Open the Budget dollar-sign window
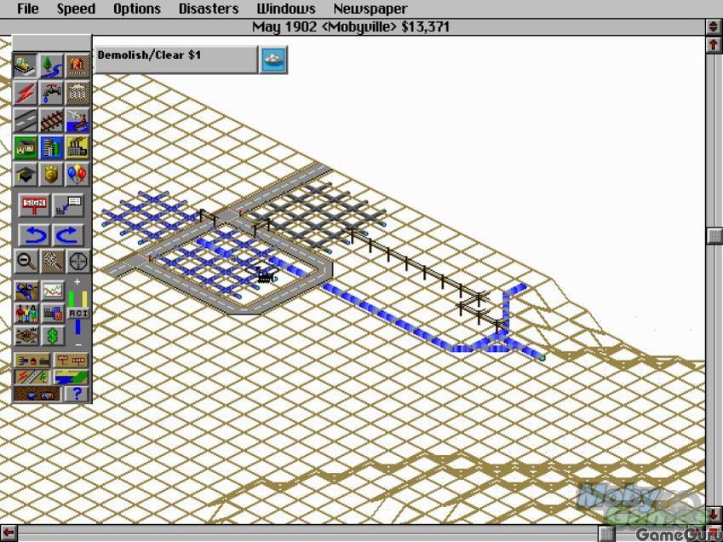Viewport: 723px width, 542px height. pyautogui.click(x=53, y=336)
